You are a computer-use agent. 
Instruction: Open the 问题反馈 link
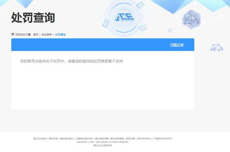click(177, 45)
